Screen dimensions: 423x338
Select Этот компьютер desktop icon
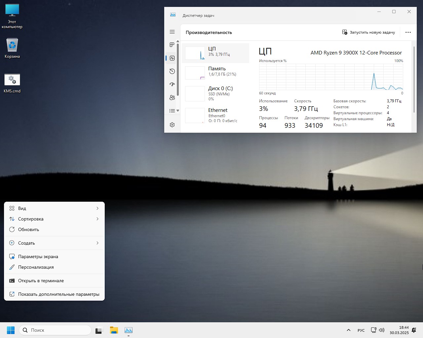click(12, 17)
